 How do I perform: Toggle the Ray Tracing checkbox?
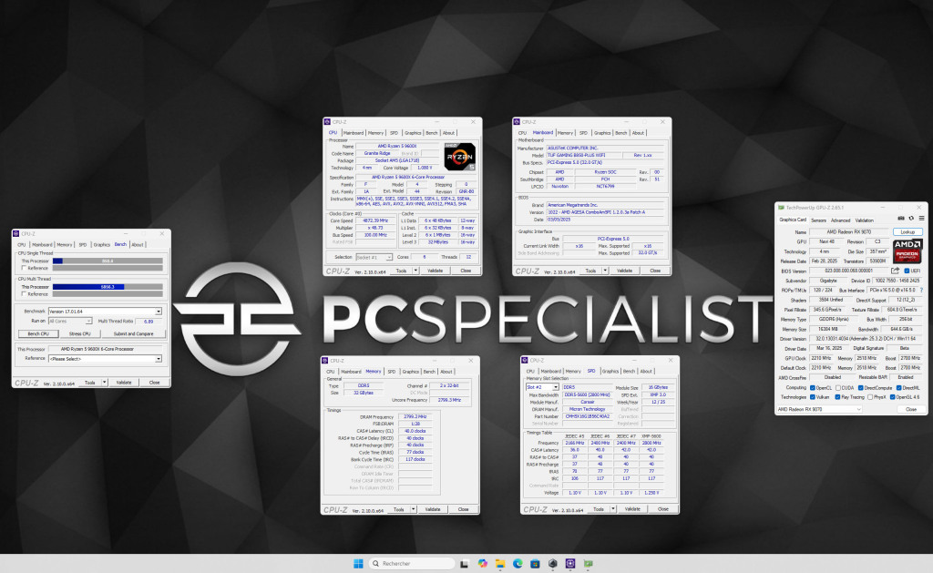(x=837, y=397)
